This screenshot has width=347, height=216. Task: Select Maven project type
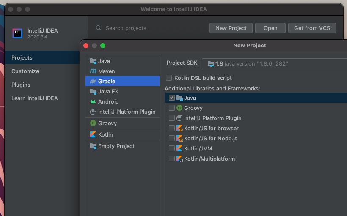click(x=123, y=71)
